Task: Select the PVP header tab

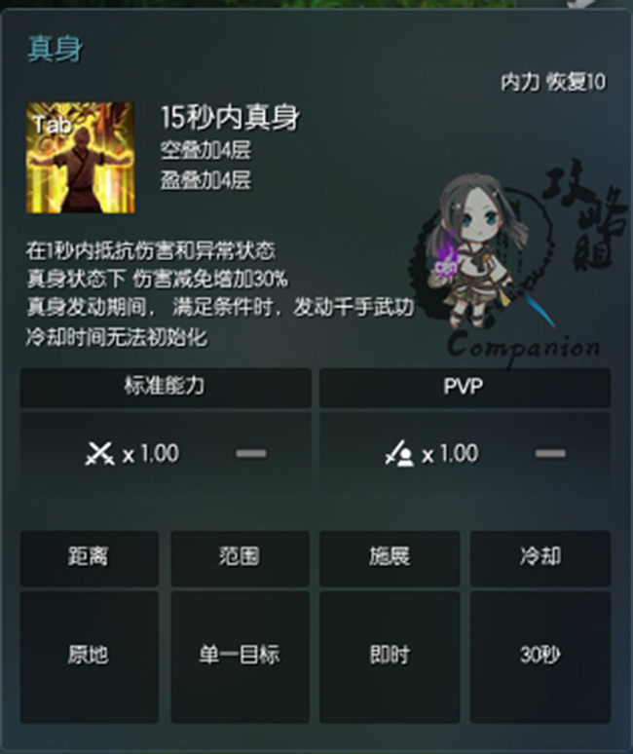Action: pos(465,387)
